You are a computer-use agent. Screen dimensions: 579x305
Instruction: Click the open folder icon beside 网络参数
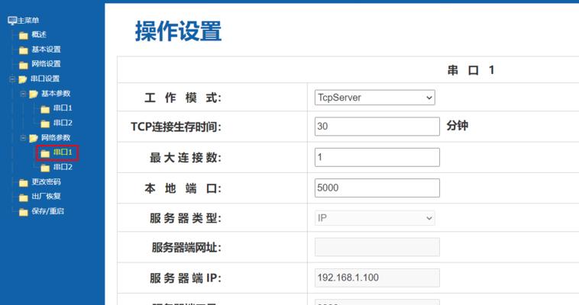(34, 138)
